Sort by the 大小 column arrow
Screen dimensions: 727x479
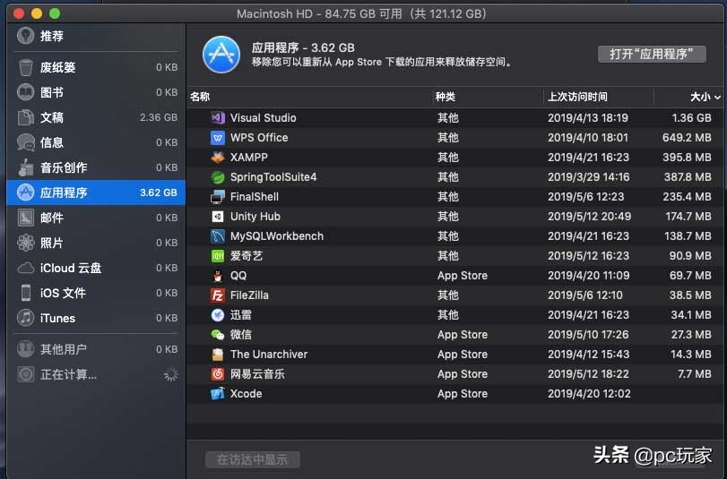click(x=717, y=98)
